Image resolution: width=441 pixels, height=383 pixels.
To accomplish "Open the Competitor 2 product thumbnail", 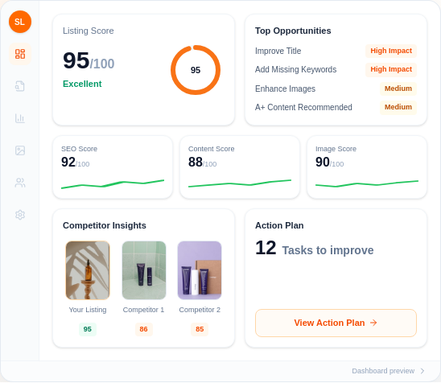I will click(200, 270).
